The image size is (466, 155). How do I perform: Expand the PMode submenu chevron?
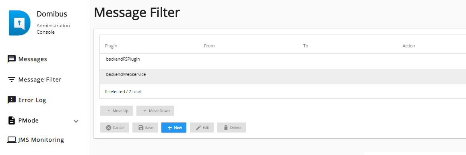click(76, 121)
